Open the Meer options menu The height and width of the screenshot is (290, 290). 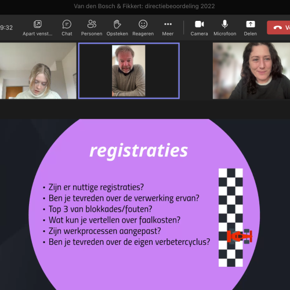168,28
